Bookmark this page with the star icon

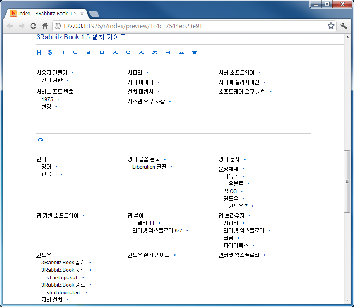pos(331,26)
